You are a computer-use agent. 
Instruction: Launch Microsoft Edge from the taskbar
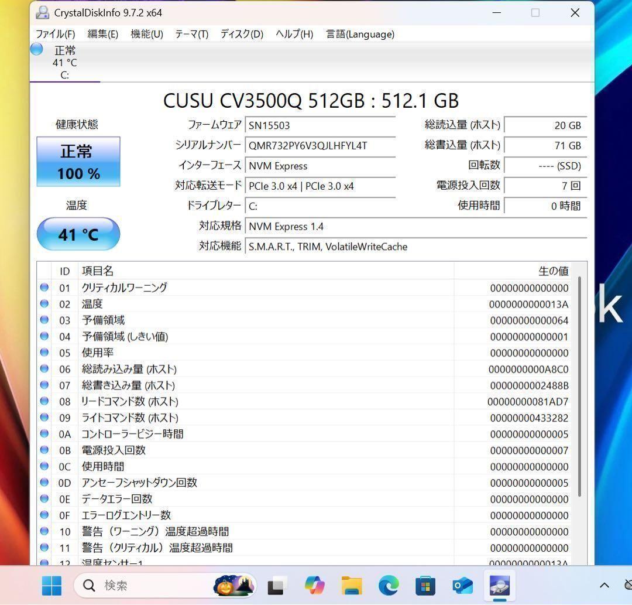(388, 585)
